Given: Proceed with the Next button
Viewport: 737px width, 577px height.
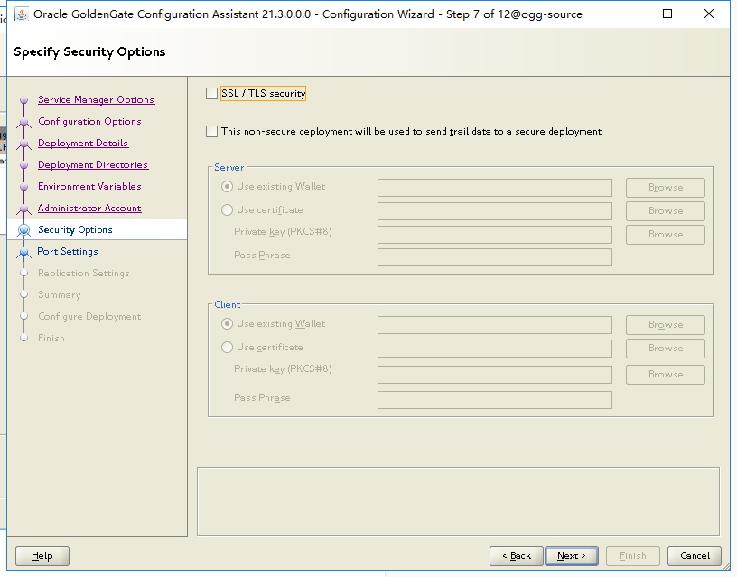Looking at the screenshot, I should [572, 556].
